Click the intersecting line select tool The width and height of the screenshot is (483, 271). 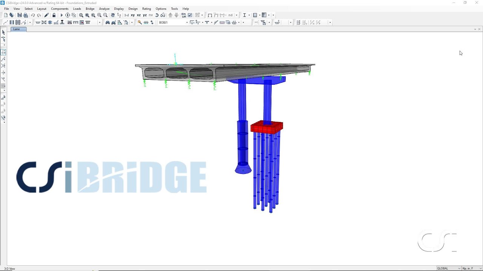tap(3, 118)
